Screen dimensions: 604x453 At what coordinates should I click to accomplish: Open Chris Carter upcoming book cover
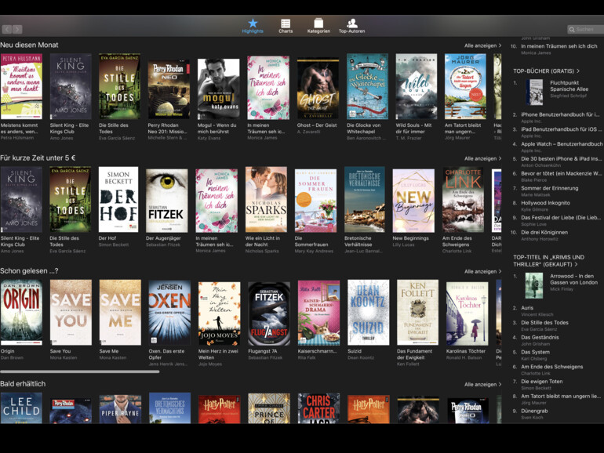319,408
